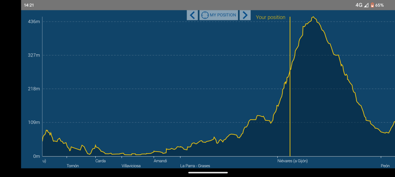Tap the Tomón waypoint label

click(73, 166)
